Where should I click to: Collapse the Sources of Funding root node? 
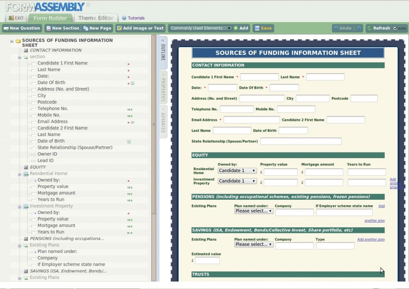click(12, 41)
